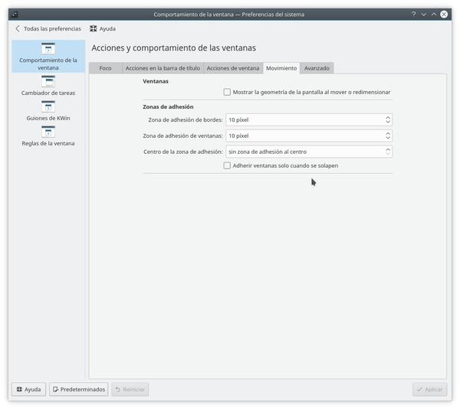The width and height of the screenshot is (460, 409).
Task: Adjust Zona de adhesión de bordes spinner
Action: pyautogui.click(x=388, y=120)
